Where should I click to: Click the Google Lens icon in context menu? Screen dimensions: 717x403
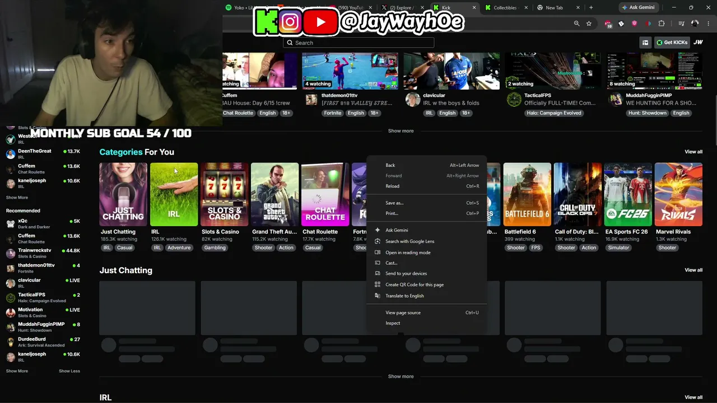(x=378, y=241)
